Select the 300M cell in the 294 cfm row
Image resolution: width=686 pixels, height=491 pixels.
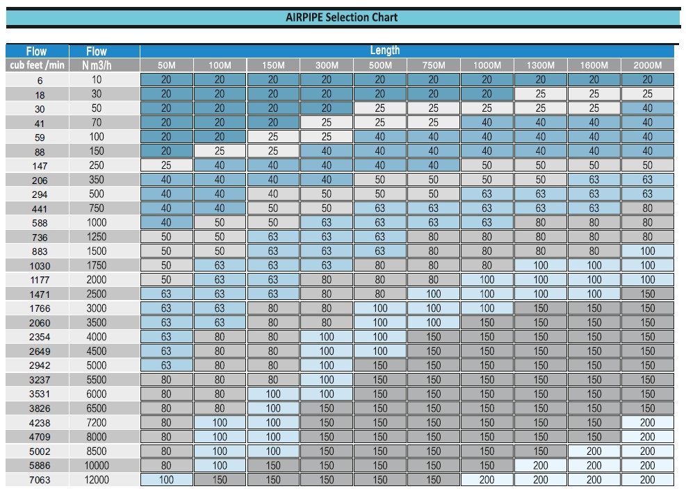tap(327, 194)
